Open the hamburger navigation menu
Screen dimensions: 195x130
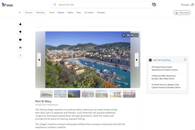tap(20, 12)
